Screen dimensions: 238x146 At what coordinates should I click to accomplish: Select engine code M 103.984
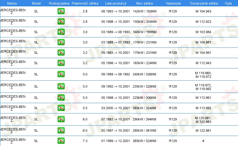coord(203,32)
